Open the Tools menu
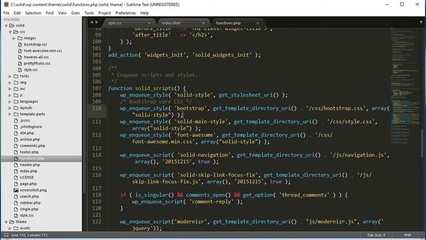Screen dimensions: 426x240 (x=89, y=13)
